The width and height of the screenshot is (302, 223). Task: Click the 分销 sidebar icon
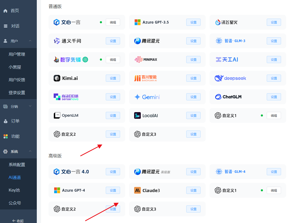click(5, 107)
